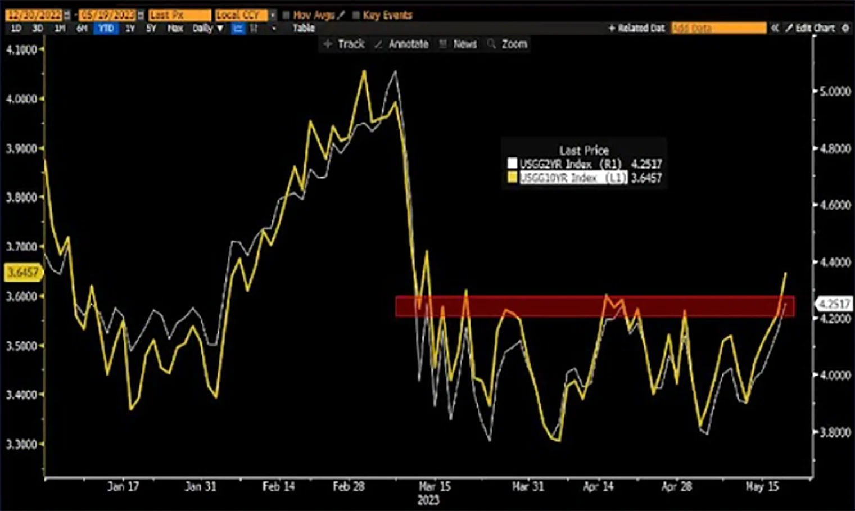
Task: Select the 3D time range
Action: pyautogui.click(x=38, y=28)
